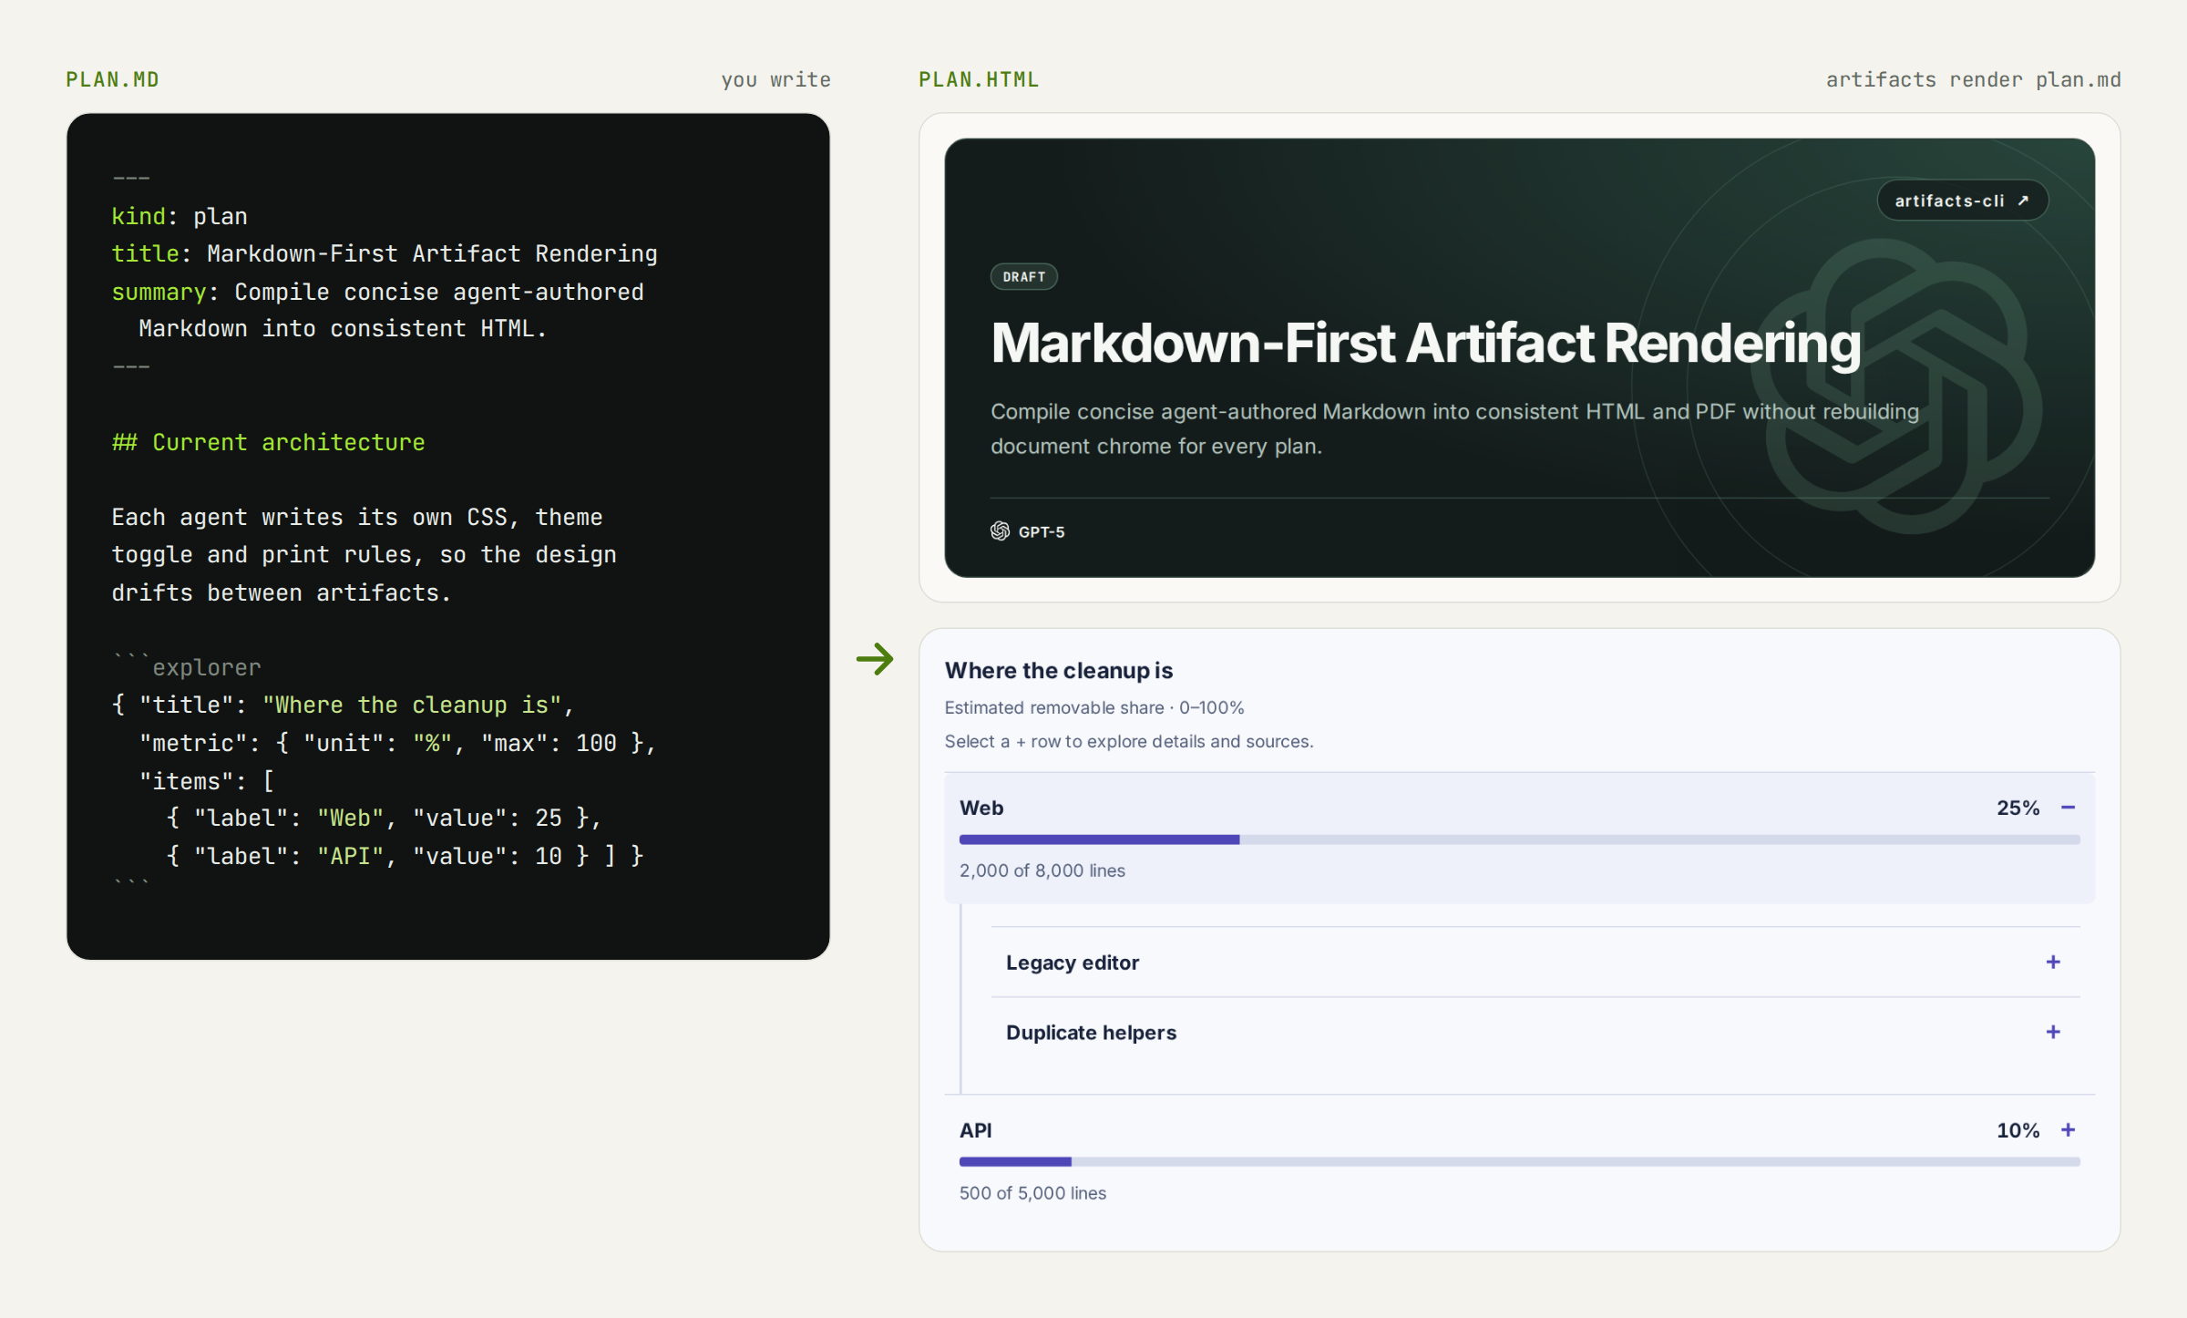Click '500 of 5,000 lines' text
Viewport: 2187px width, 1318px height.
(1032, 1193)
